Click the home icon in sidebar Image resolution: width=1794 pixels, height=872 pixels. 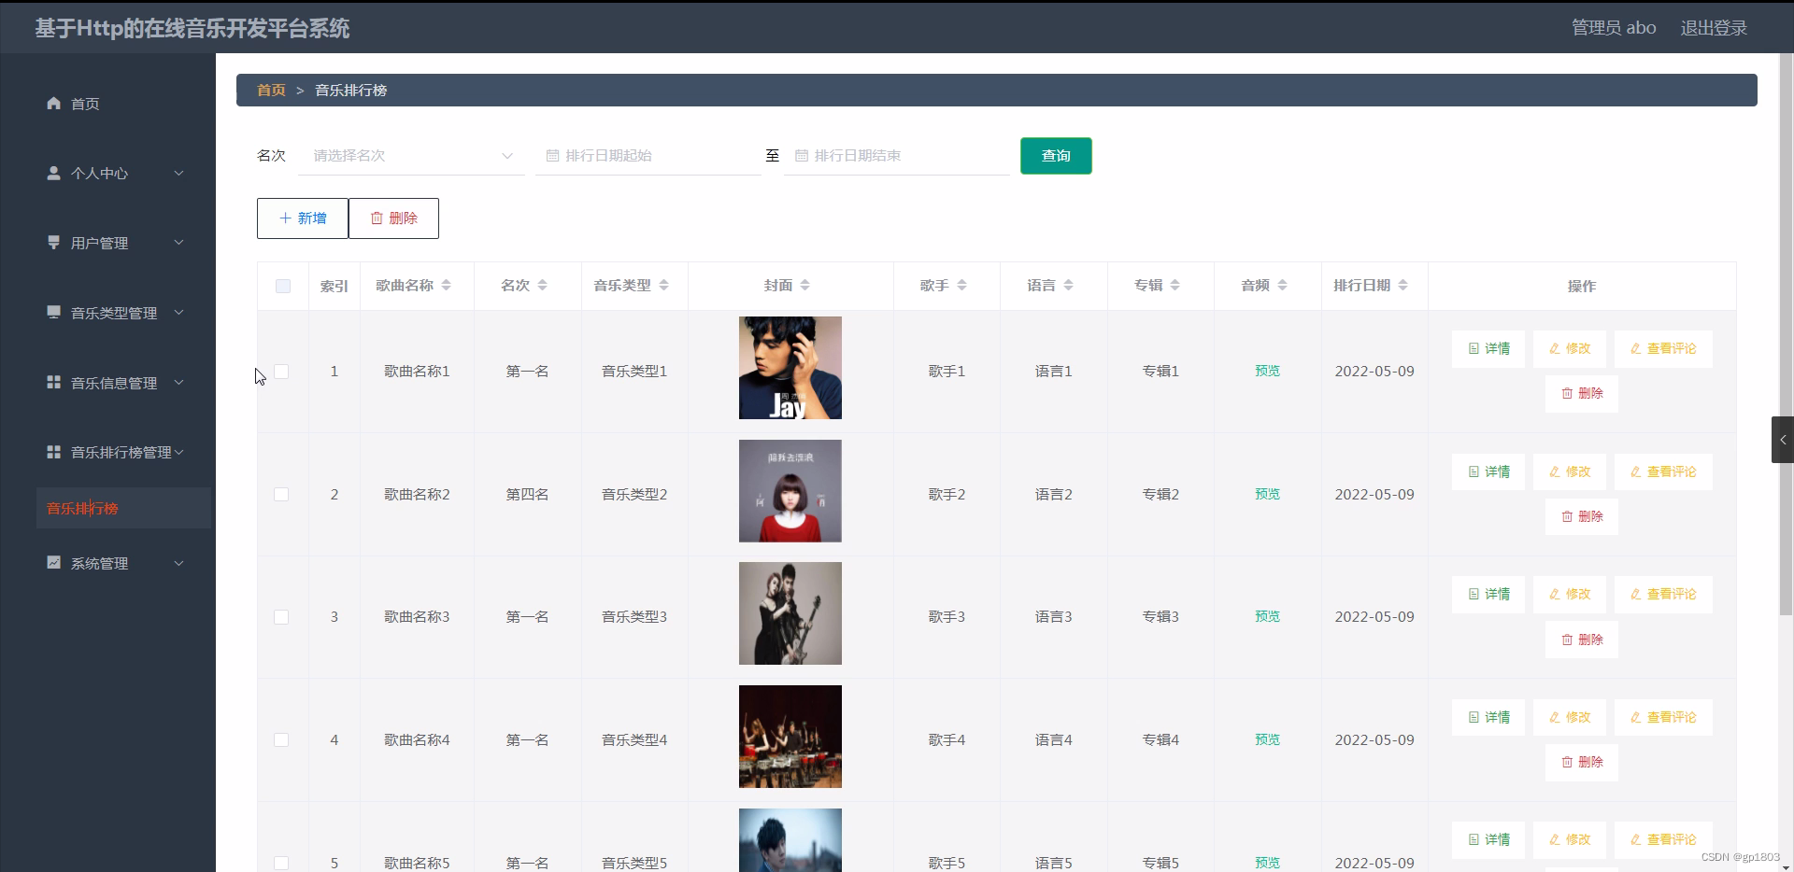[54, 104]
